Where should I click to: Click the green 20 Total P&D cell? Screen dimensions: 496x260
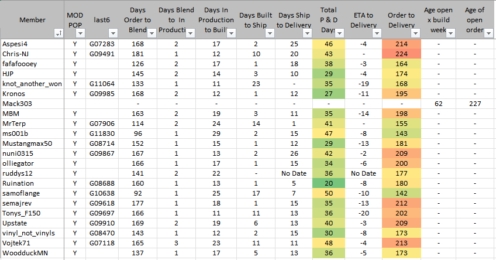click(x=328, y=183)
